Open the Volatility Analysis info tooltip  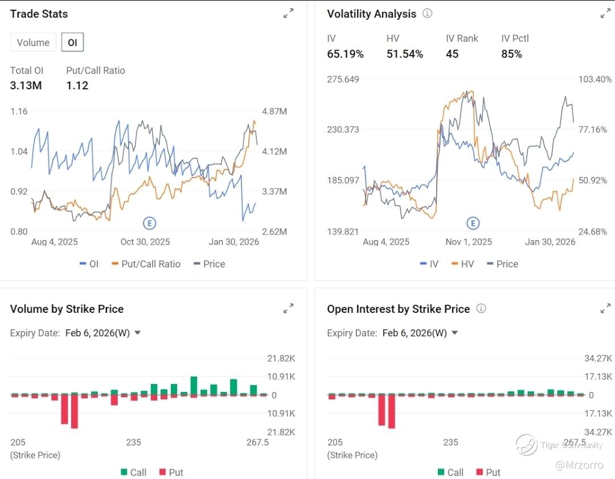pyautogui.click(x=427, y=13)
